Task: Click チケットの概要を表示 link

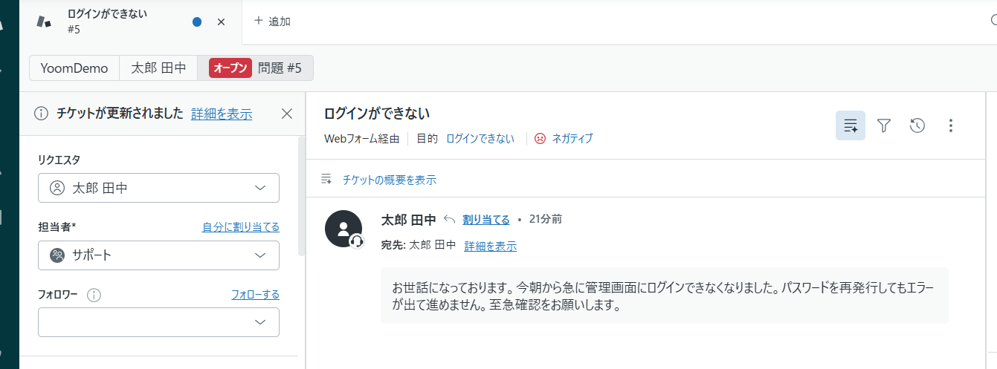Action: click(x=389, y=180)
